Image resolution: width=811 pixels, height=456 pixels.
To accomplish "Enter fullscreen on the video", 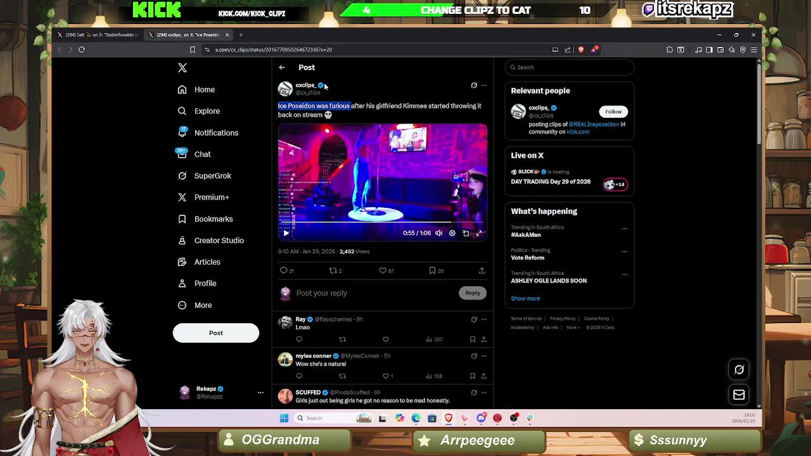I will [x=479, y=233].
